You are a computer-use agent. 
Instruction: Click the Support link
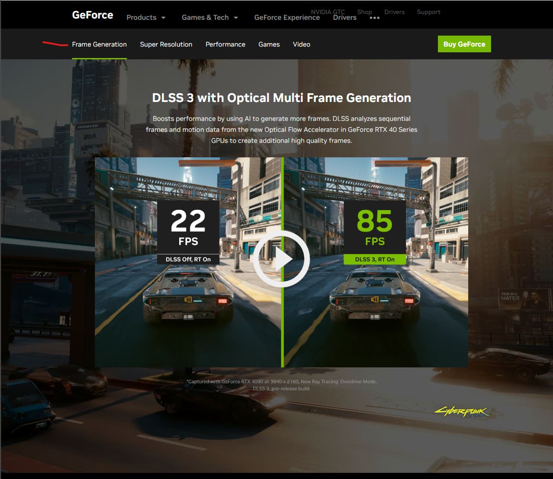(428, 12)
